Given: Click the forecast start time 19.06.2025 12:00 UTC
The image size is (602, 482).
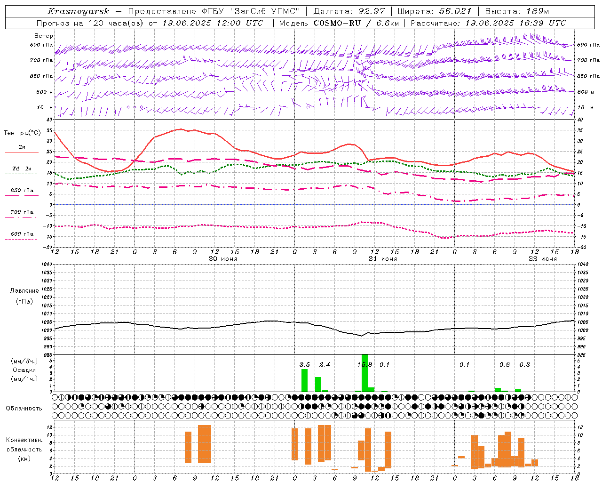Looking at the screenshot, I should [213, 23].
